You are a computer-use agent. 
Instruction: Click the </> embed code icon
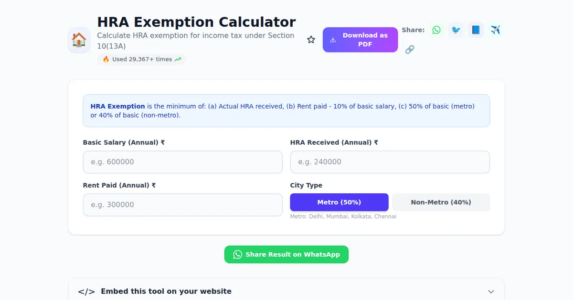[86, 291]
